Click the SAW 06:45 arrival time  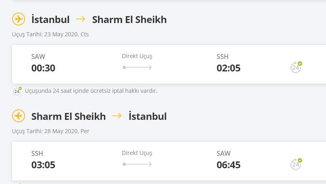[x=228, y=165]
